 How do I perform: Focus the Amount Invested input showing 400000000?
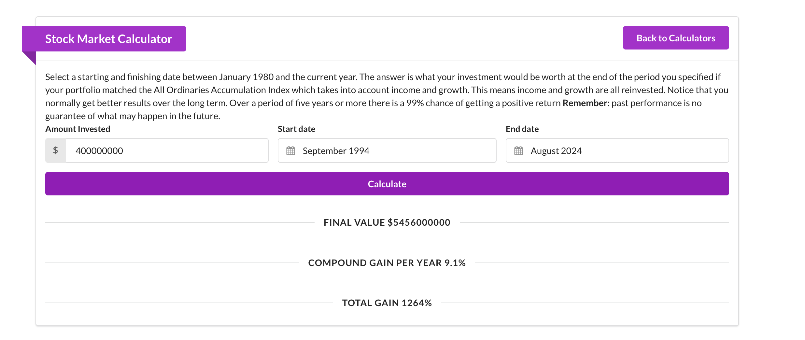167,151
